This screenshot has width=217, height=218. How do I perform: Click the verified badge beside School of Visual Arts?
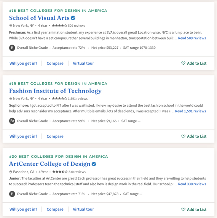73,18
